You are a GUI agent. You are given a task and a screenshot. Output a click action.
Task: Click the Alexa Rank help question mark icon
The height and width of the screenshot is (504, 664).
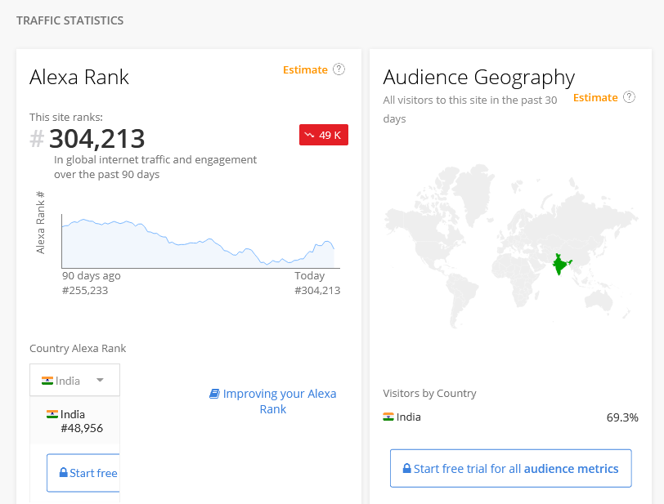[x=339, y=69]
